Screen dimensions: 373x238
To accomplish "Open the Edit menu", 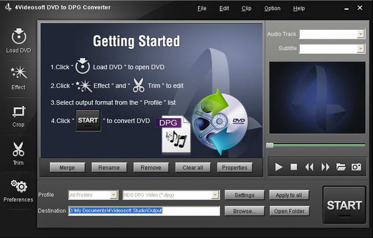I will [x=224, y=9].
